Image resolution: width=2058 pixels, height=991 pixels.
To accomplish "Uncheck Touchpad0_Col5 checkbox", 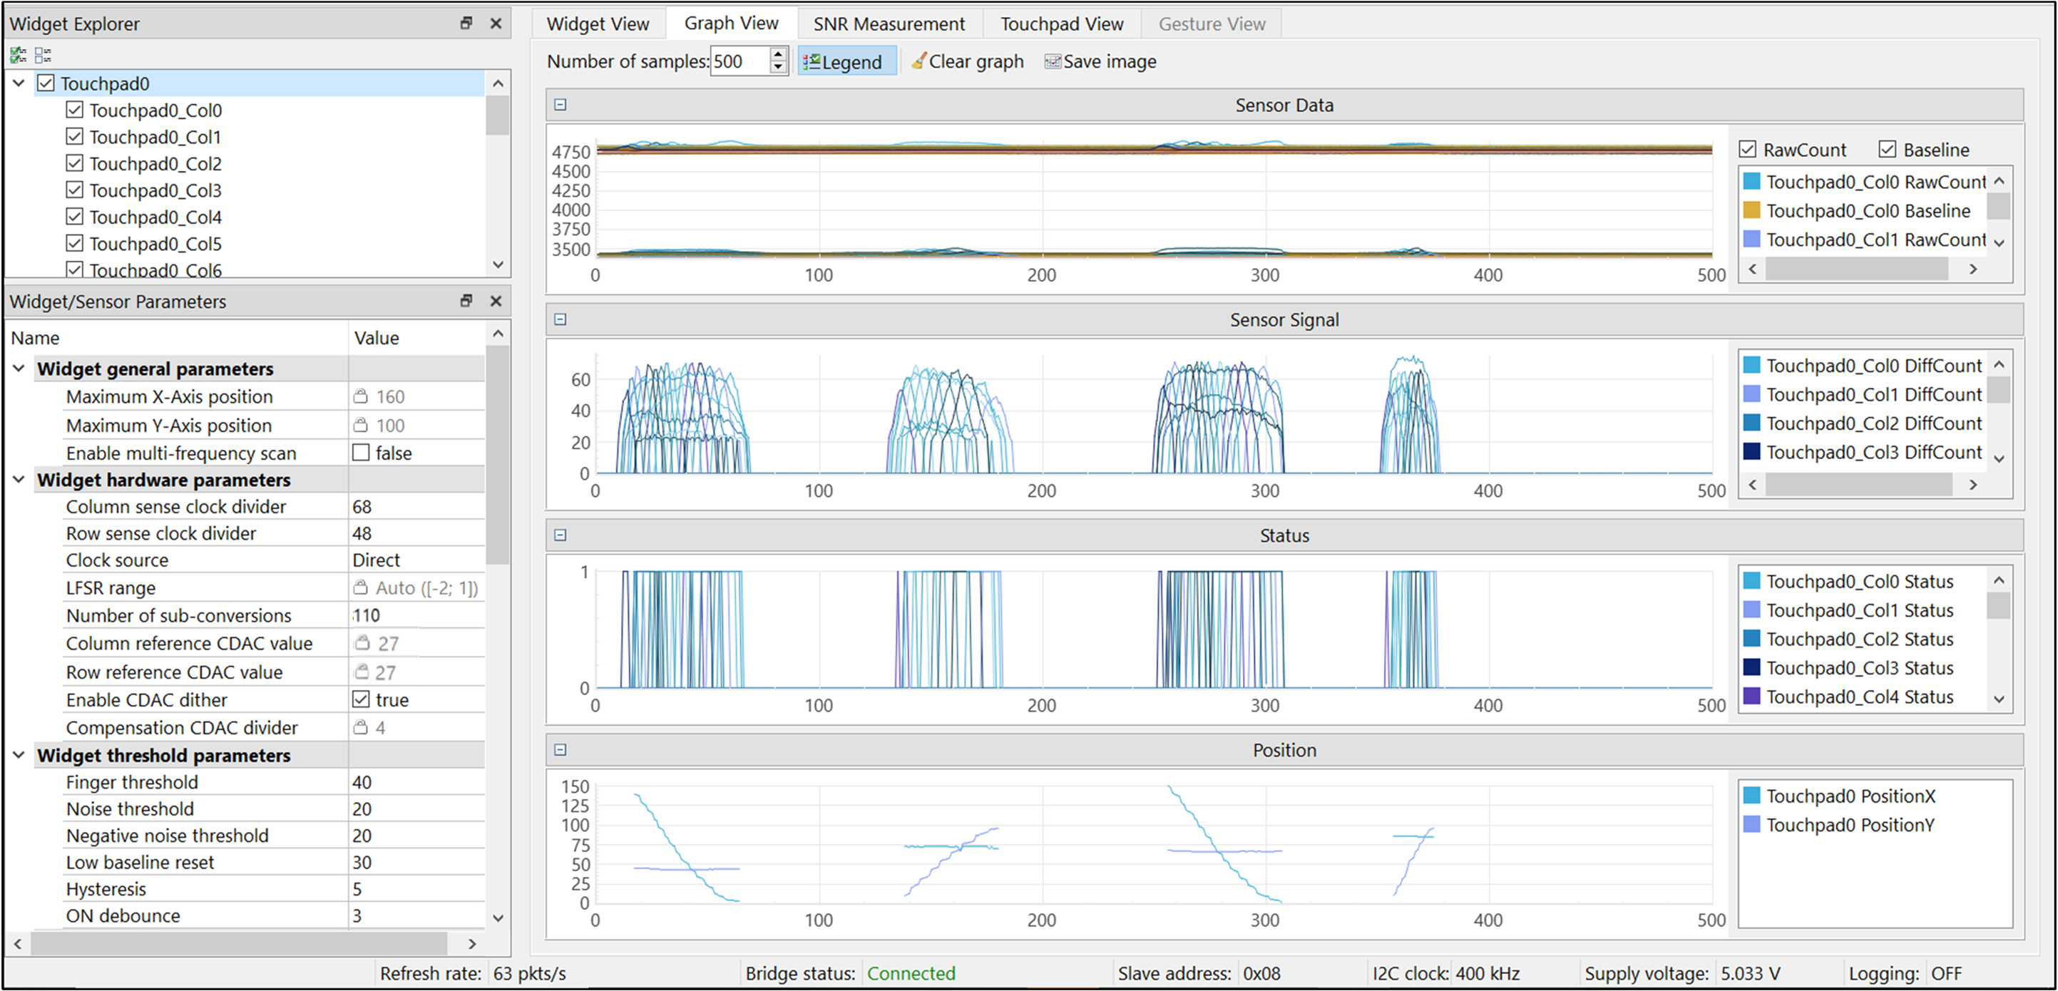I will 74,242.
